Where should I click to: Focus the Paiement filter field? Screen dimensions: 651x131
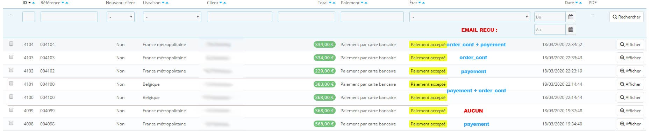[x=372, y=17]
